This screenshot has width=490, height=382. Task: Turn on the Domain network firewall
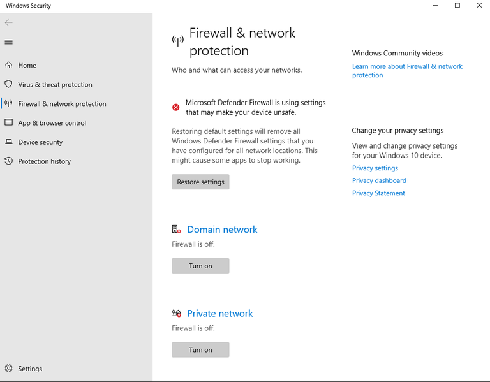(x=200, y=266)
